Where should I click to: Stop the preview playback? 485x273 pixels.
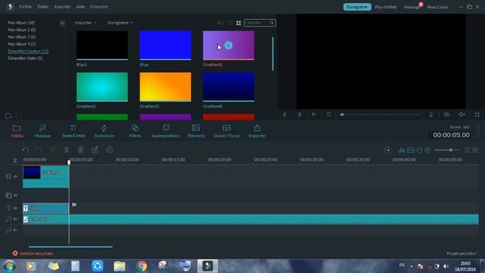[328, 115]
